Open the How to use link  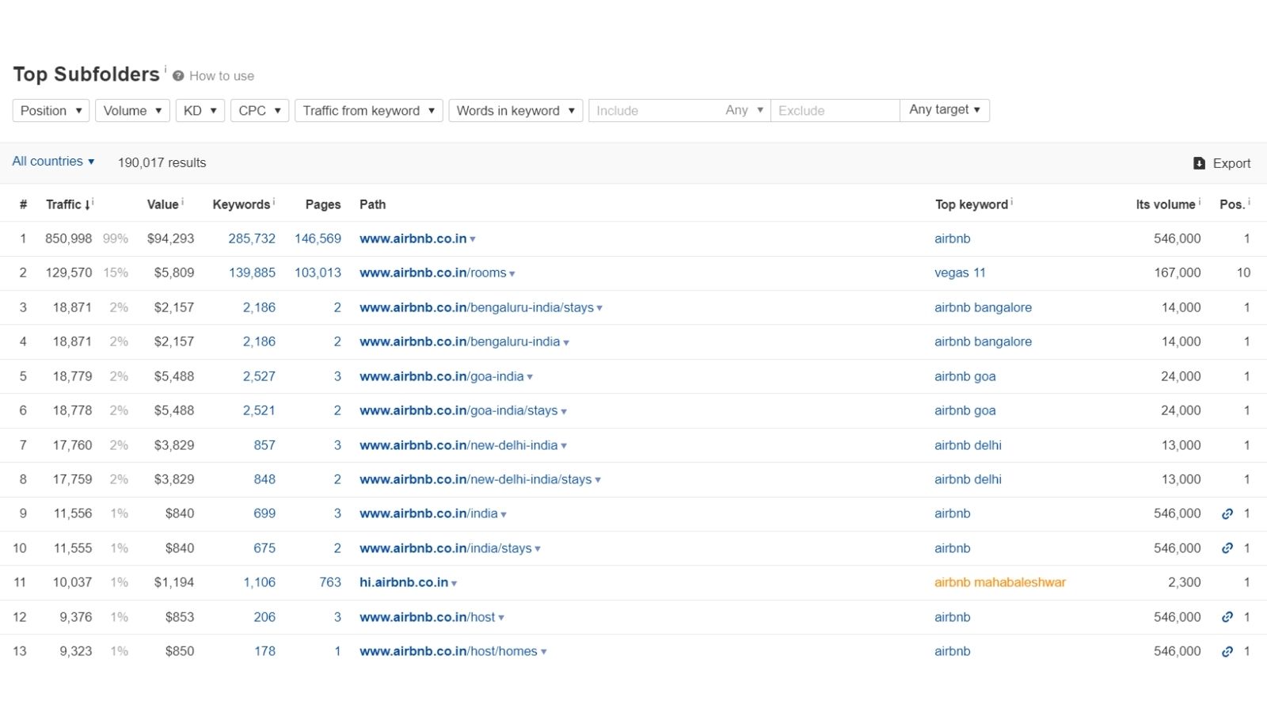[222, 76]
